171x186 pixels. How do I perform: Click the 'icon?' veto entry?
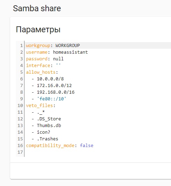[44, 132]
